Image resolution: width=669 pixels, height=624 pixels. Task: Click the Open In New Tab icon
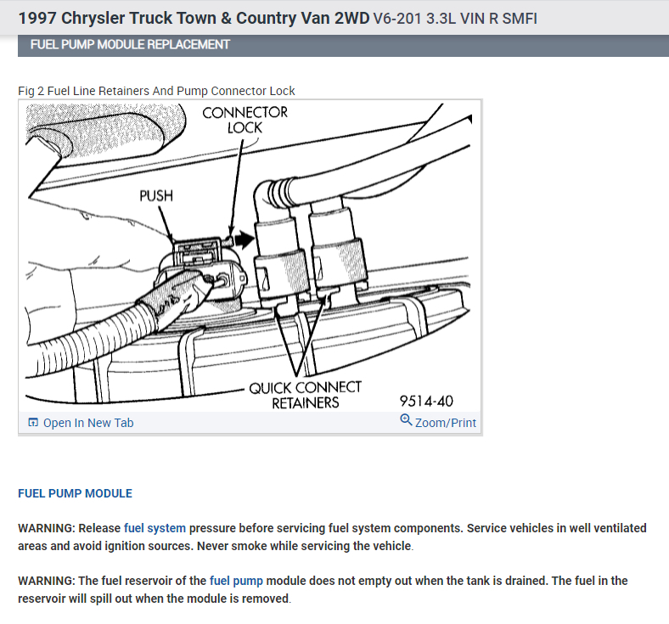click(x=33, y=422)
